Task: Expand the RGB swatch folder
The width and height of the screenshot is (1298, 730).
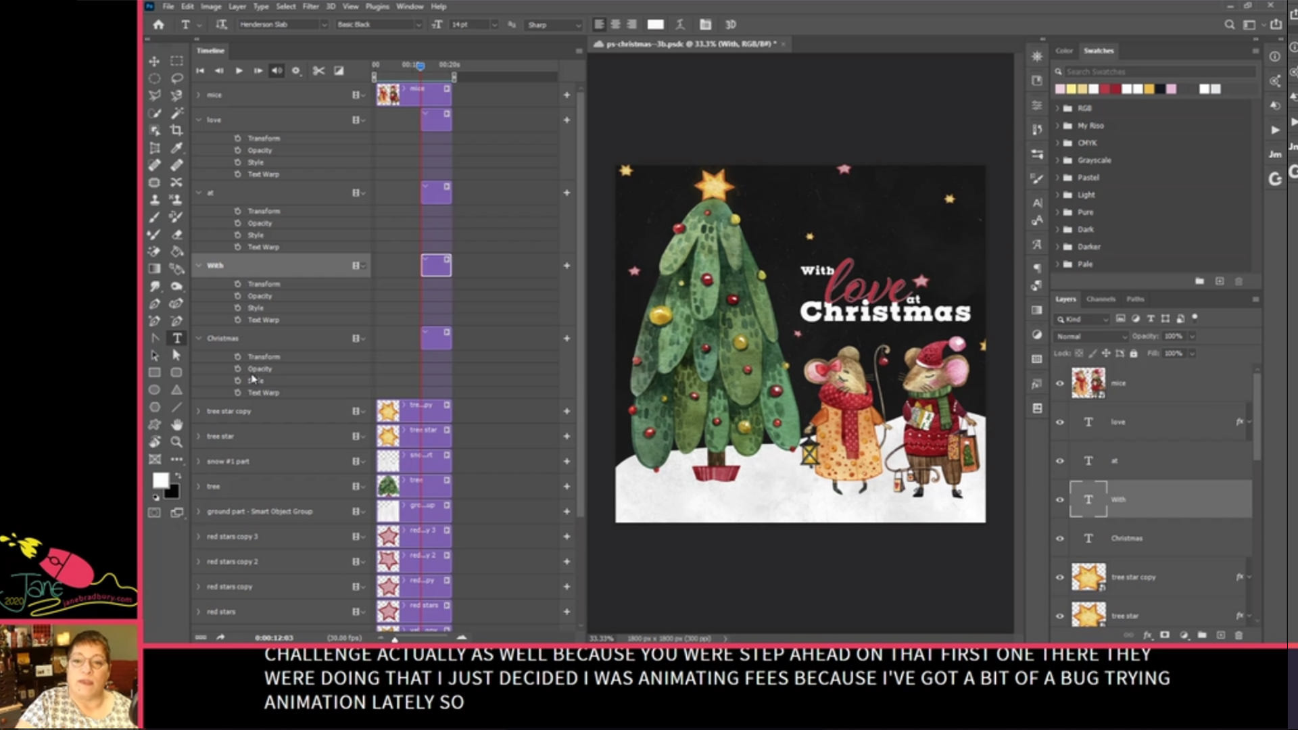Action: tap(1057, 108)
